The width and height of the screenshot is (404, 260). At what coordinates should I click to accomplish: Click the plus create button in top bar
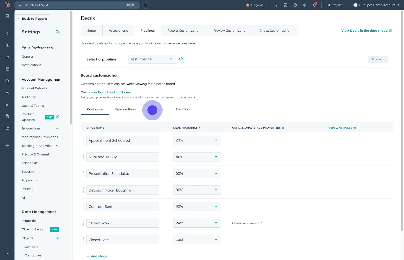tap(146, 5)
